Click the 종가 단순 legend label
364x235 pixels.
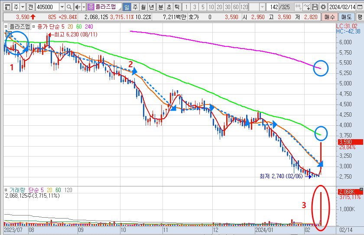point(49,27)
